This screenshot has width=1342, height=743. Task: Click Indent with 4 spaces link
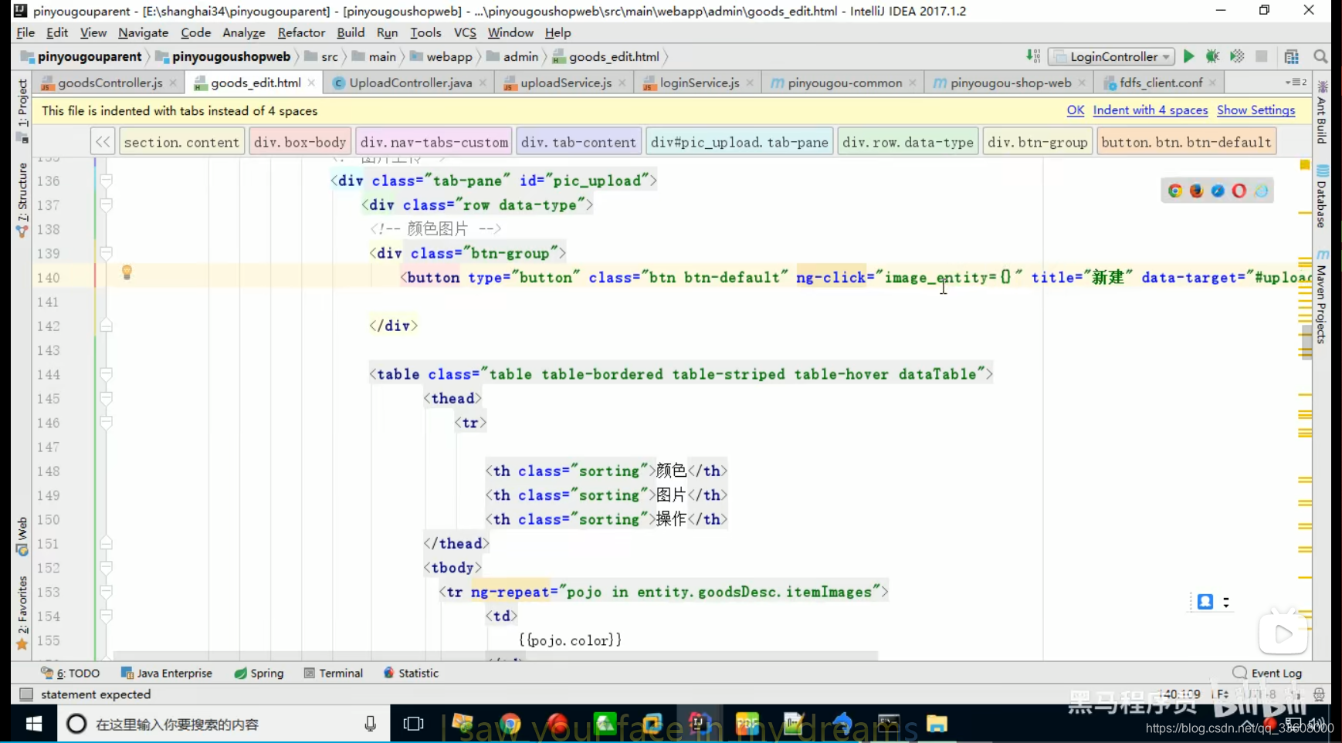tap(1150, 110)
